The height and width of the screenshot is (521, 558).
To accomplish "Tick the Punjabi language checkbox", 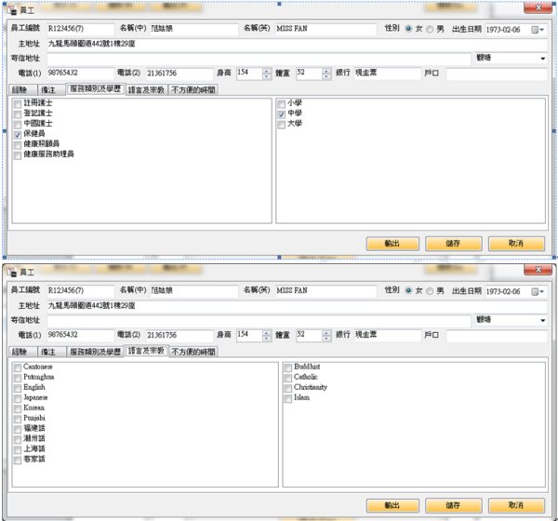I will pos(18,420).
